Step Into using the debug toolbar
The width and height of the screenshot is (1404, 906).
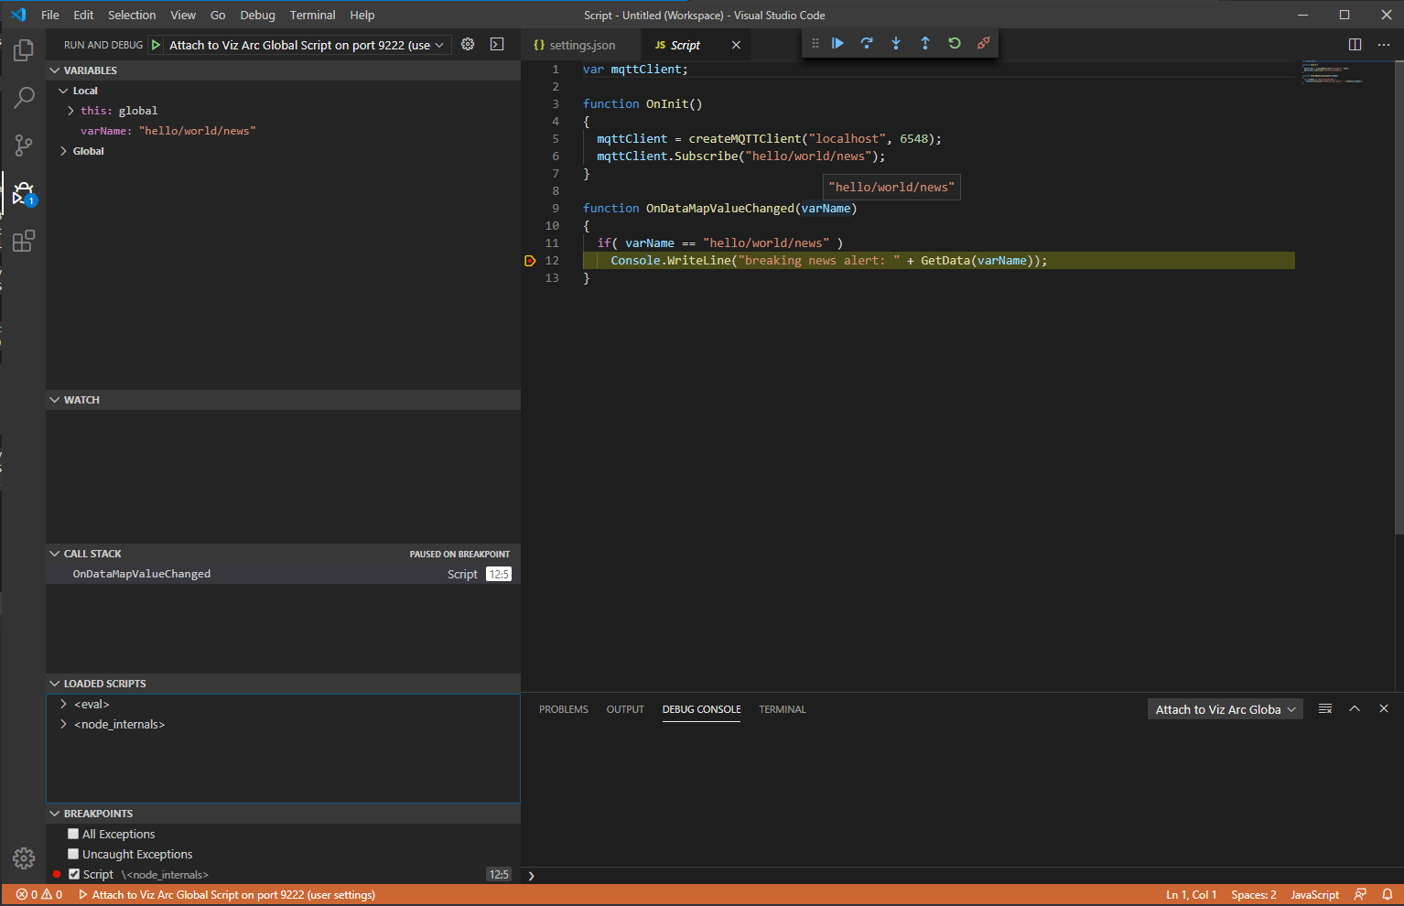[x=896, y=43]
